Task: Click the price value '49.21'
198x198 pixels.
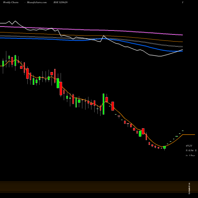Action: 189,146
